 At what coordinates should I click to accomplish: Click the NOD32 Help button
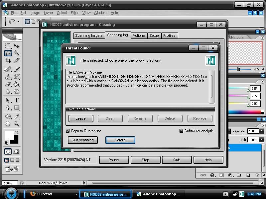[208, 160]
